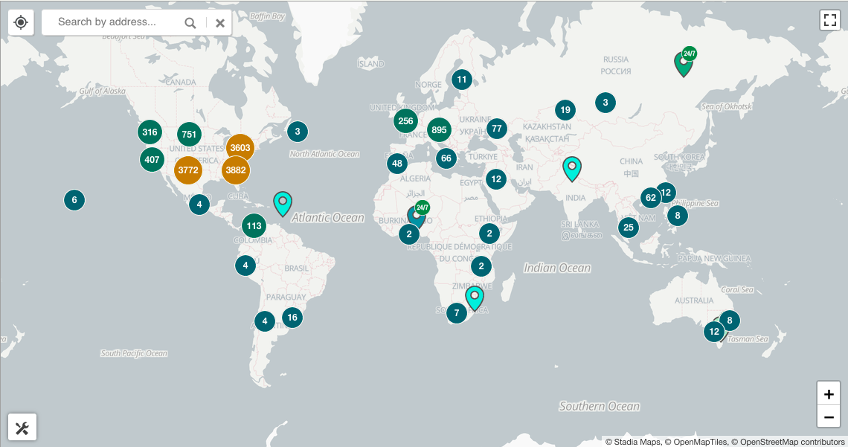
Task: Select the 3 cluster off eastern Canada
Action: click(x=298, y=132)
